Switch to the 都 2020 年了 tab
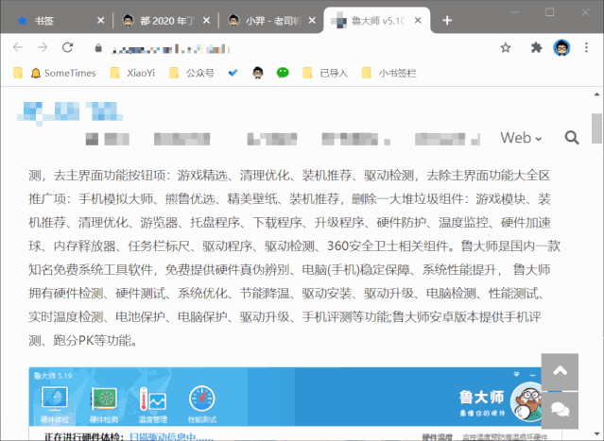This screenshot has width=604, height=441. coord(165,21)
